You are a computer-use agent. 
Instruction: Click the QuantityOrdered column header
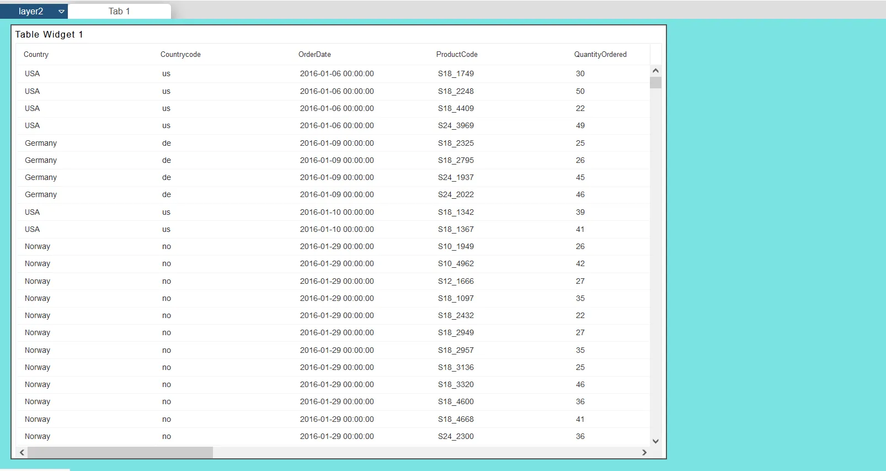[x=600, y=55]
